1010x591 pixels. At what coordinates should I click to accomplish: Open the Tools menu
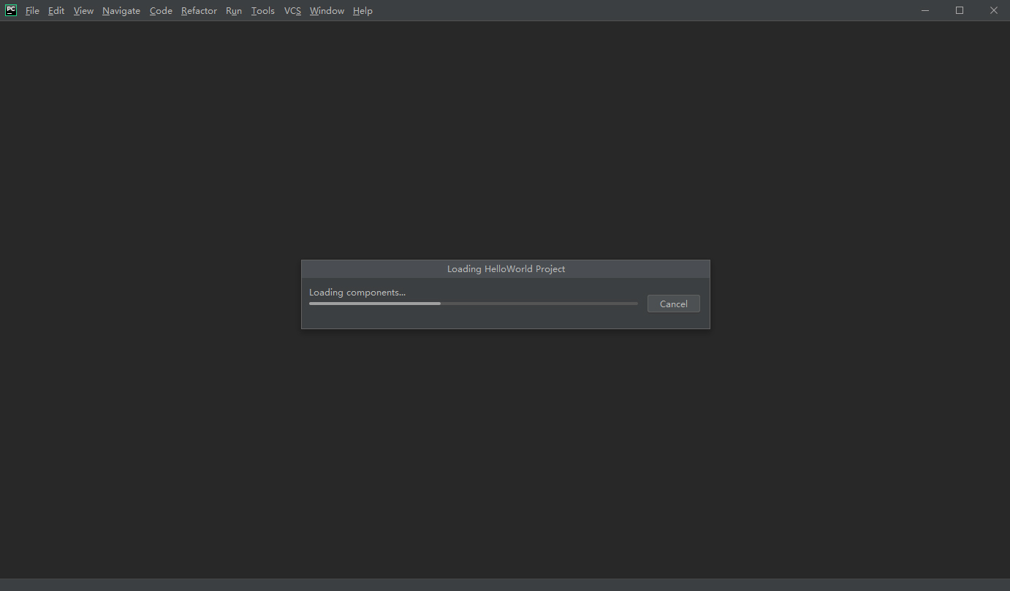(x=263, y=11)
